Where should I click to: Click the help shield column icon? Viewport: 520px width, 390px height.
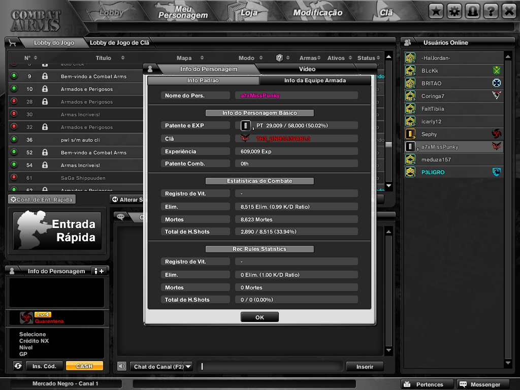279,58
